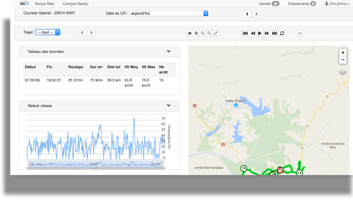Viewport: 353px width, 201px height.
Task: Collapse the Tableau des données panel
Action: click(168, 51)
